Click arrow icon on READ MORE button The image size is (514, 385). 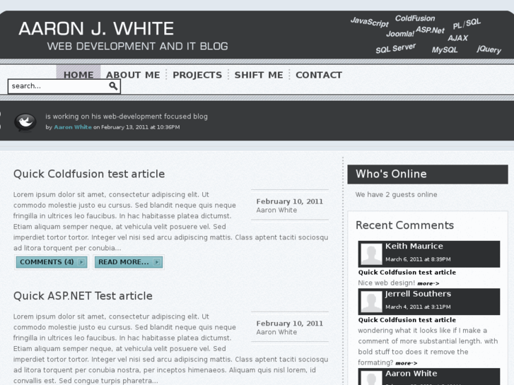pyautogui.click(x=157, y=262)
